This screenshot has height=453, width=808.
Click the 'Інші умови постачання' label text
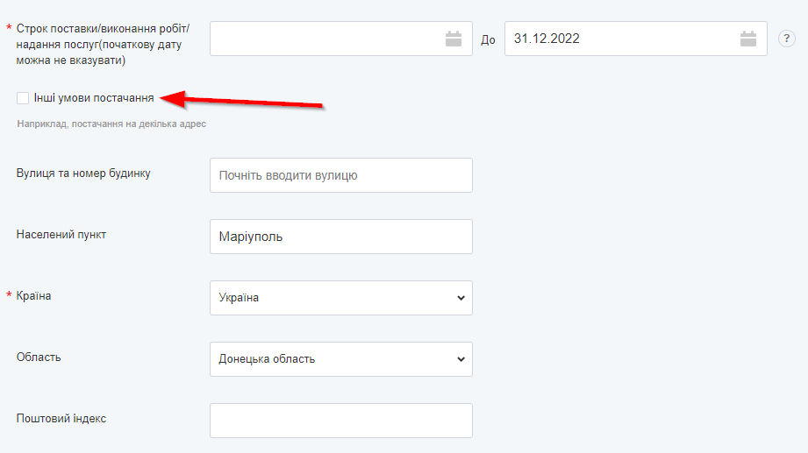click(x=94, y=98)
